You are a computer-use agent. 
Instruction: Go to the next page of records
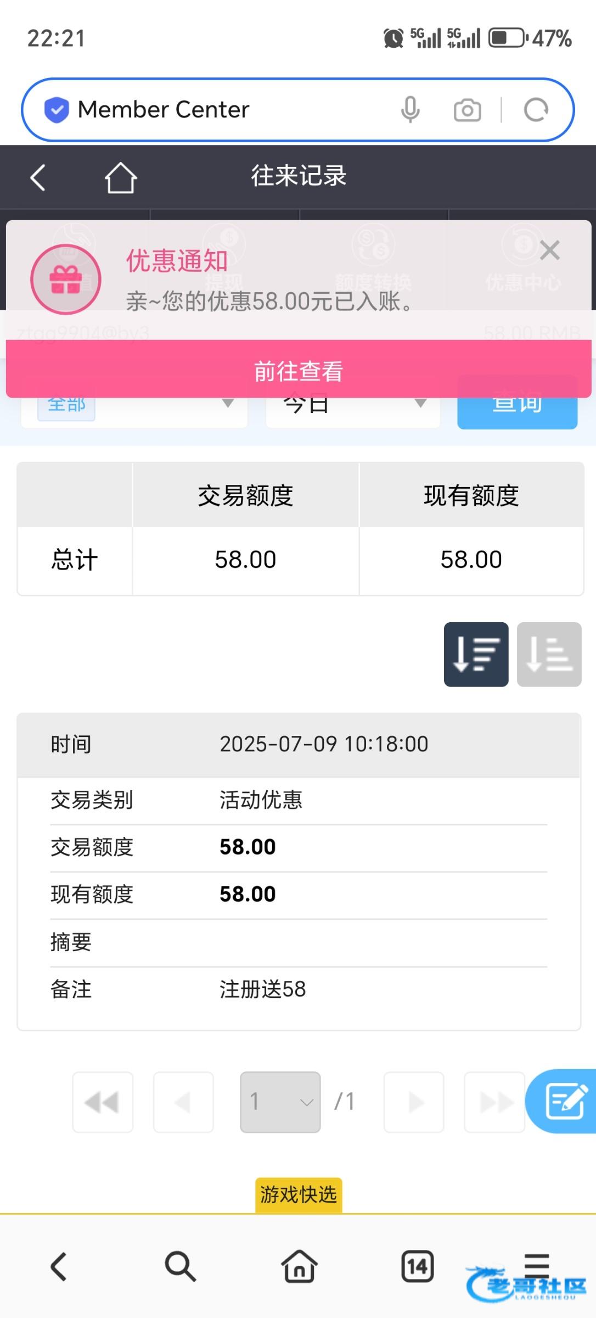click(414, 1102)
